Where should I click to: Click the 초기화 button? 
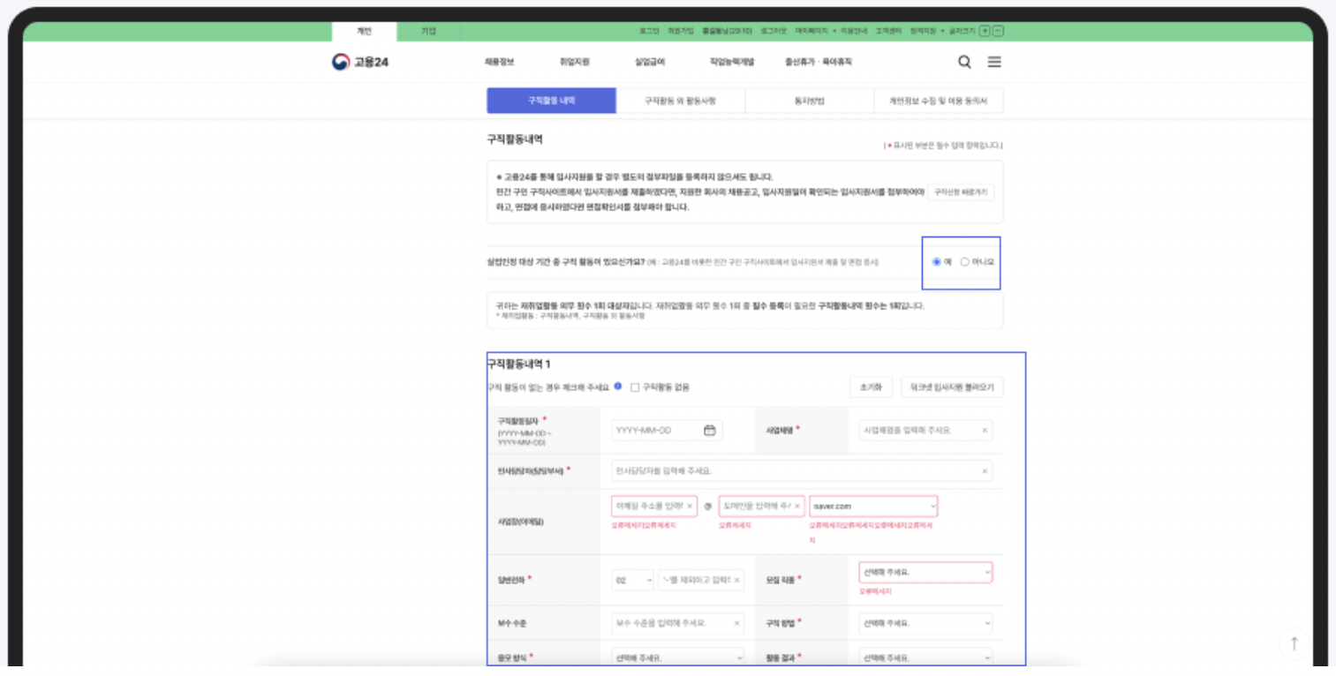(x=871, y=387)
